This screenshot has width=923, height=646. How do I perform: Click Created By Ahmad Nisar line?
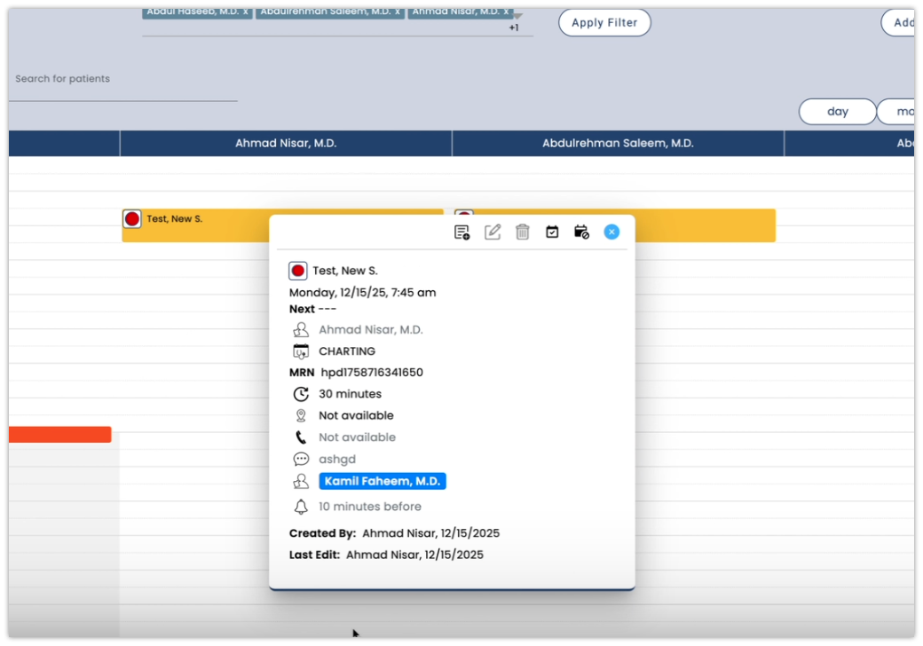pyautogui.click(x=394, y=533)
